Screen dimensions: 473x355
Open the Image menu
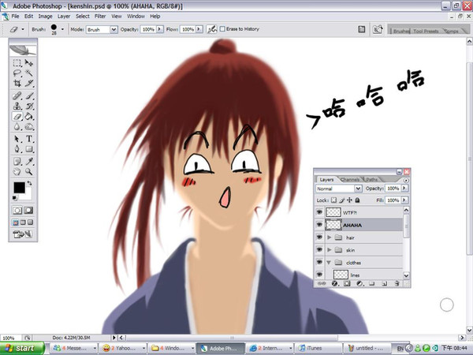click(45, 17)
